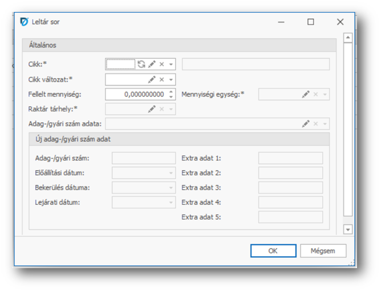Image resolution: width=381 pixels, height=292 pixels.
Task: Click the pencil icon in Raktár tárhely field
Action: (x=152, y=109)
